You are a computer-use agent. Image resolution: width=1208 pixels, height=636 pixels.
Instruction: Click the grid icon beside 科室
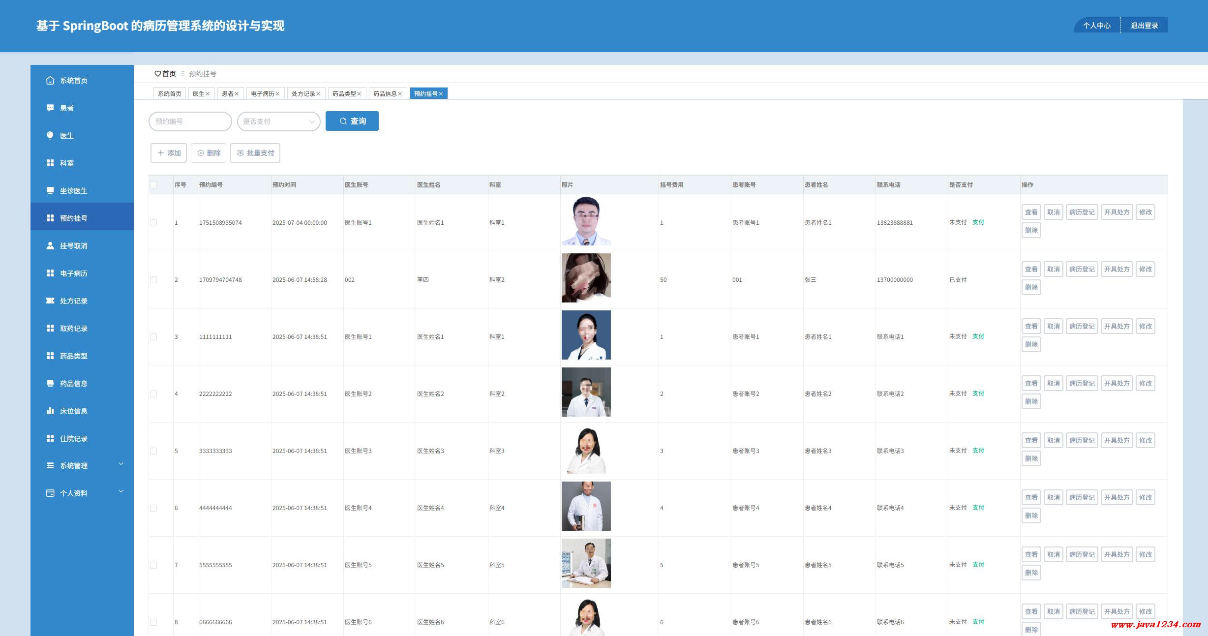click(50, 163)
